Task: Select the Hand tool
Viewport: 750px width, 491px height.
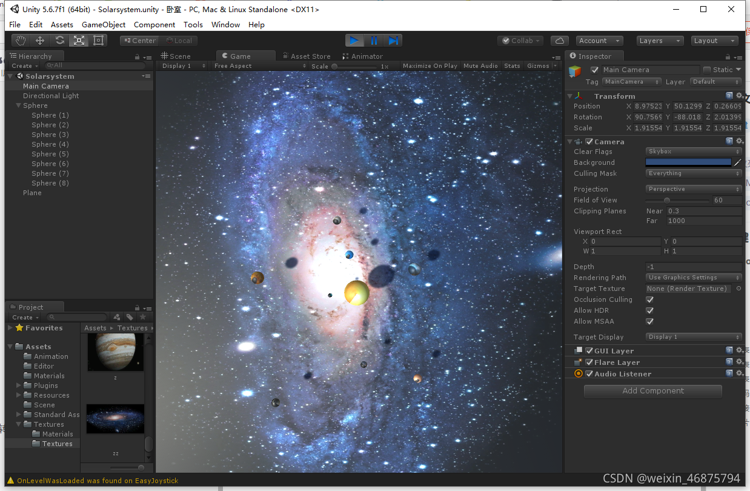Action: click(x=21, y=41)
